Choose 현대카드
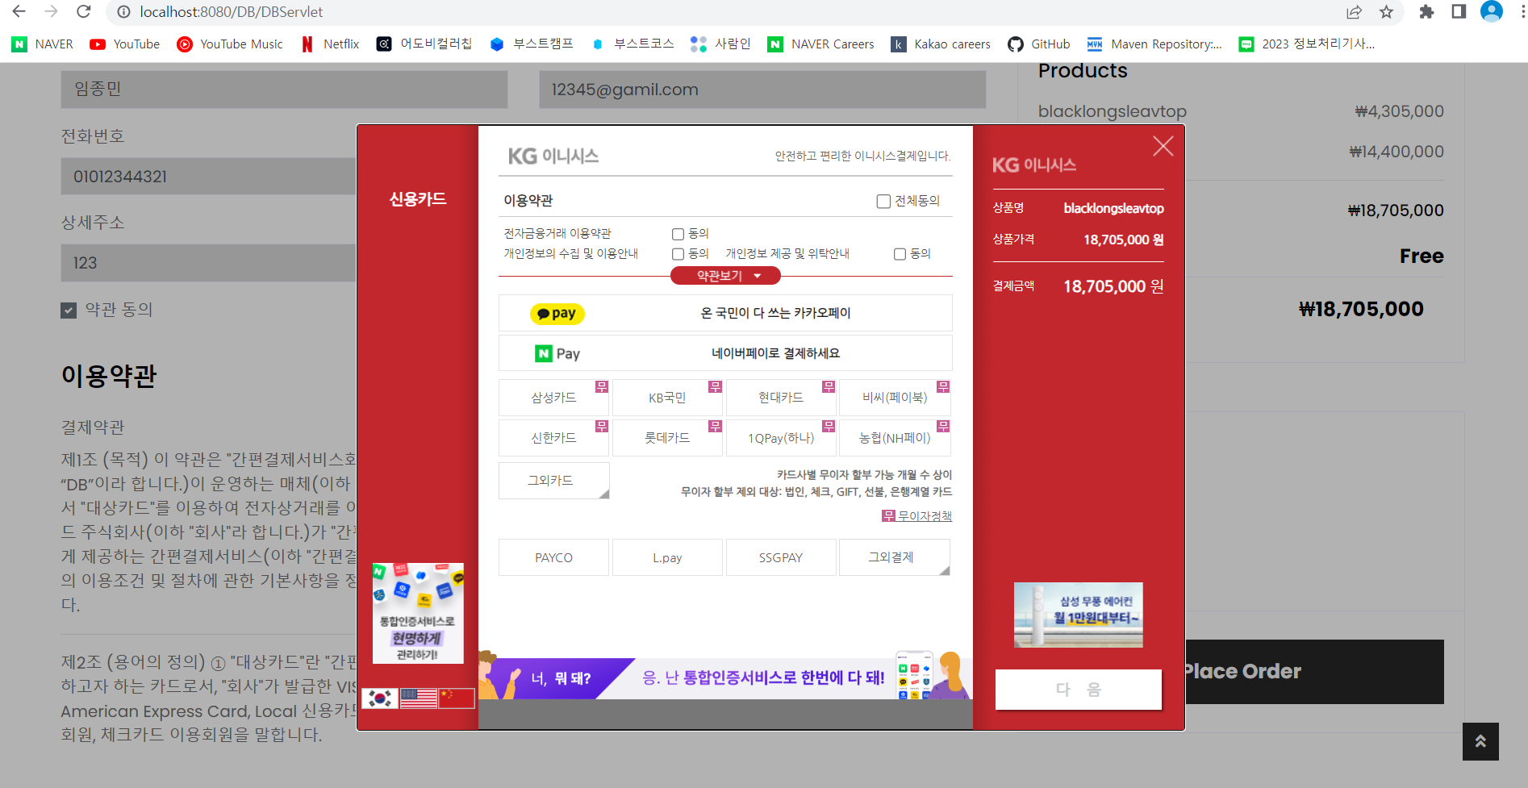The width and height of the screenshot is (1528, 788). [781, 398]
